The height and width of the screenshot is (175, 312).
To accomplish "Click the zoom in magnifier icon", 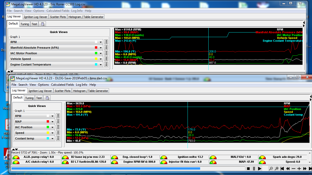I will tap(277, 169).
